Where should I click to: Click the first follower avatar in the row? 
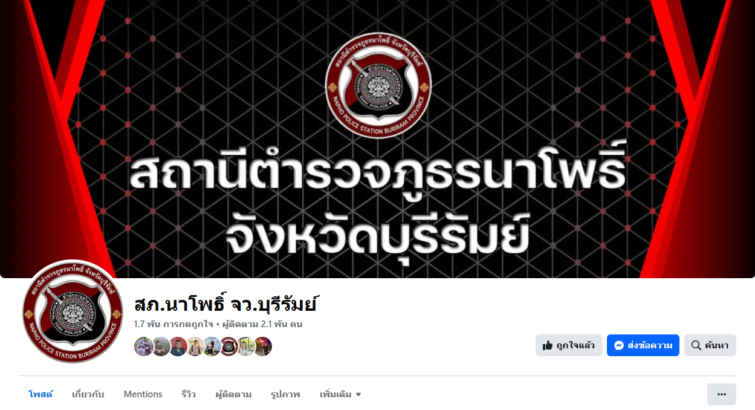click(x=143, y=347)
